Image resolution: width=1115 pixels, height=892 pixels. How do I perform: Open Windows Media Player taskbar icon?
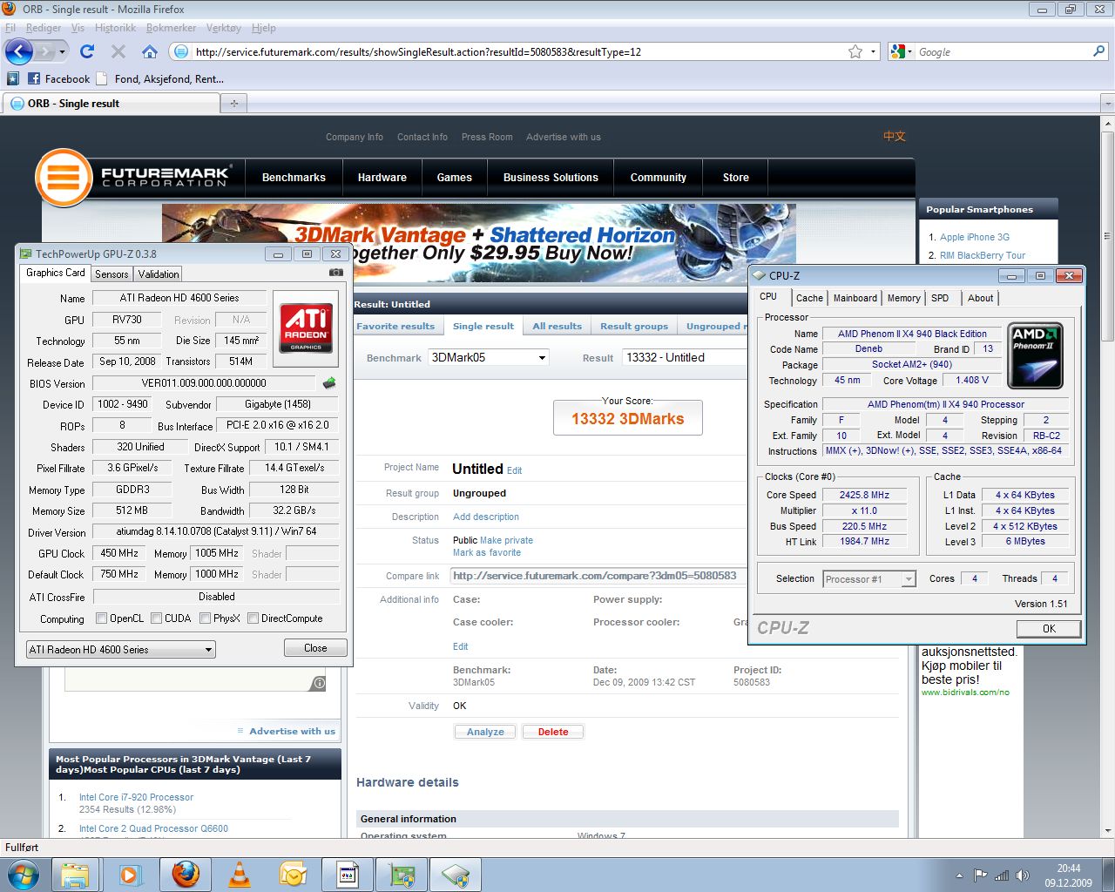point(130,875)
